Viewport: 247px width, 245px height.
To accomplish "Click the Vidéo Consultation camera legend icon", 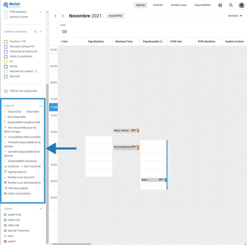I will click(x=6, y=194).
